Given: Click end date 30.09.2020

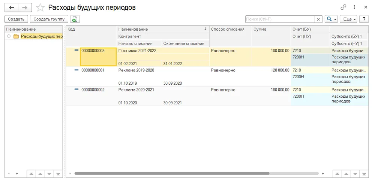Looking at the screenshot, I should 172,84.
